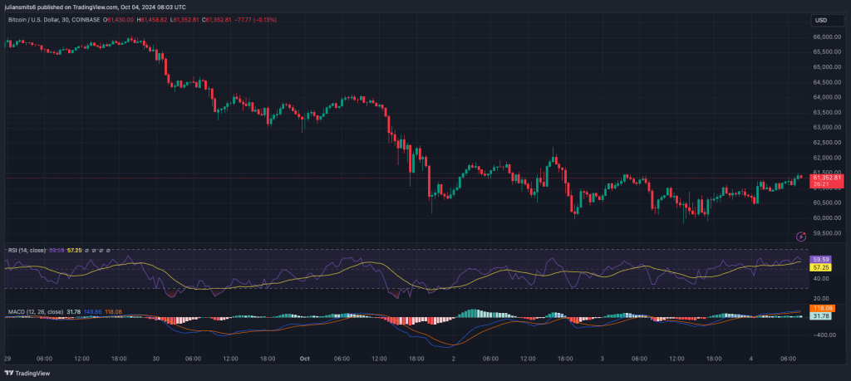The image size is (851, 381).
Task: Click the 66,000.00 price axis label
Action: (827, 37)
